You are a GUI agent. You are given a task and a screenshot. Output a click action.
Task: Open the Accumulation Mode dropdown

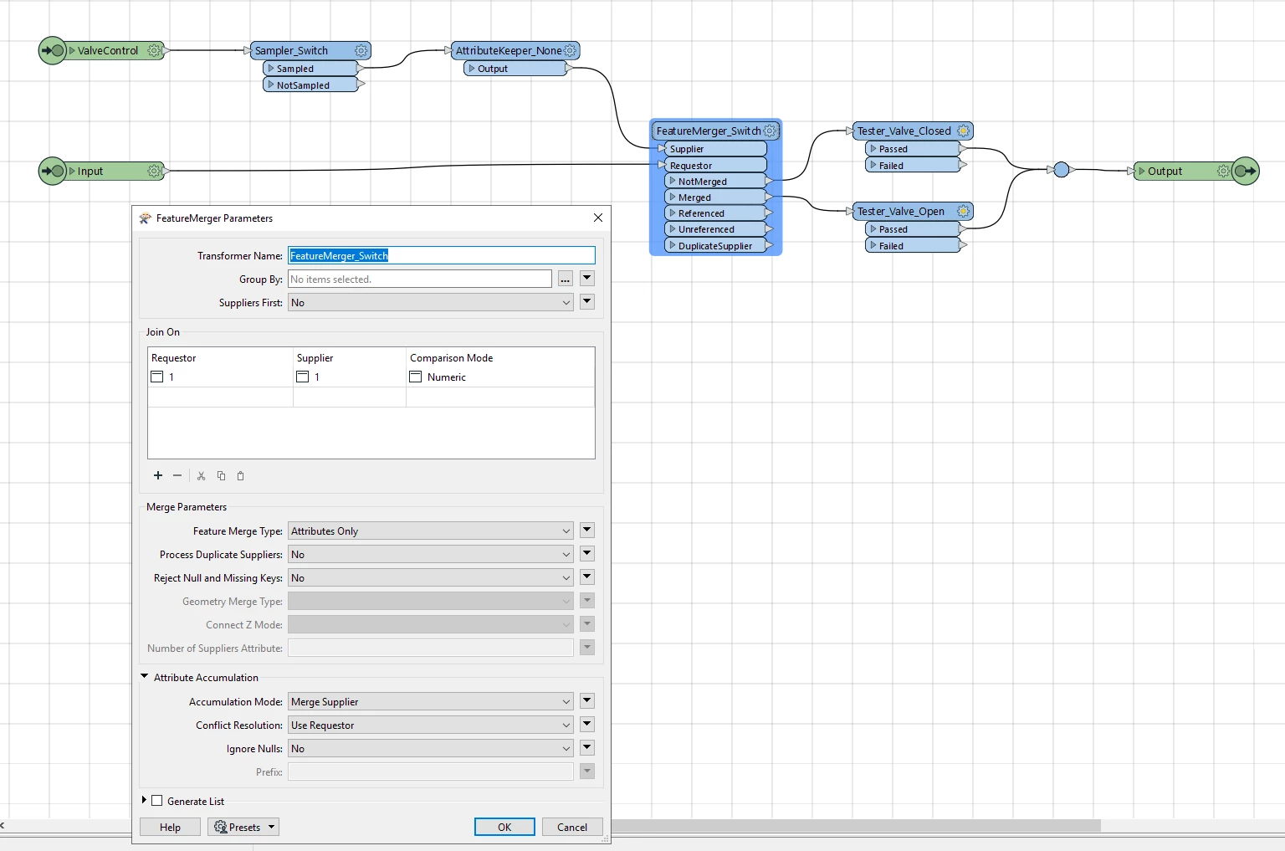coord(431,701)
